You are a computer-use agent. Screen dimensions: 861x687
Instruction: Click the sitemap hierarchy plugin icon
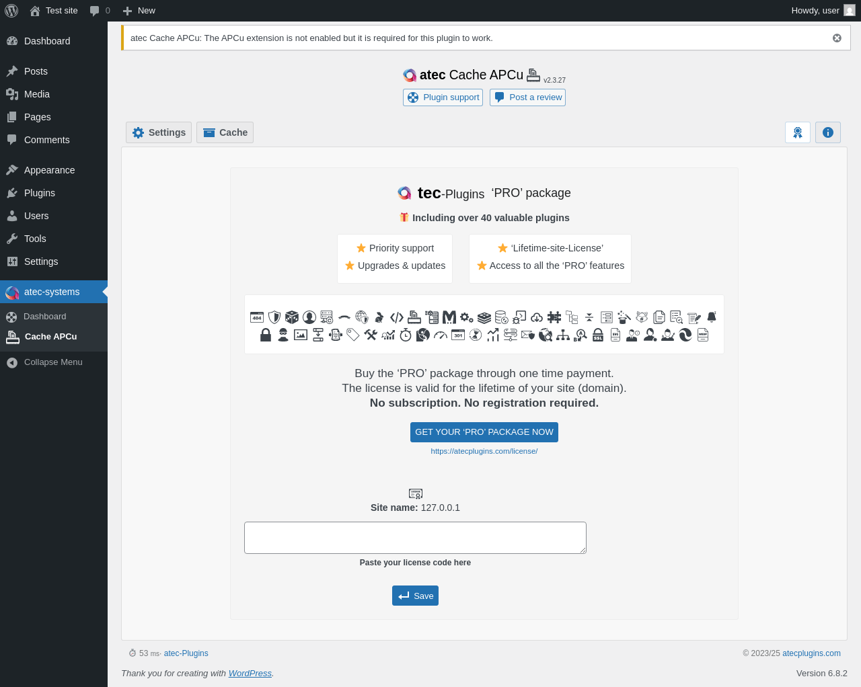point(563,335)
